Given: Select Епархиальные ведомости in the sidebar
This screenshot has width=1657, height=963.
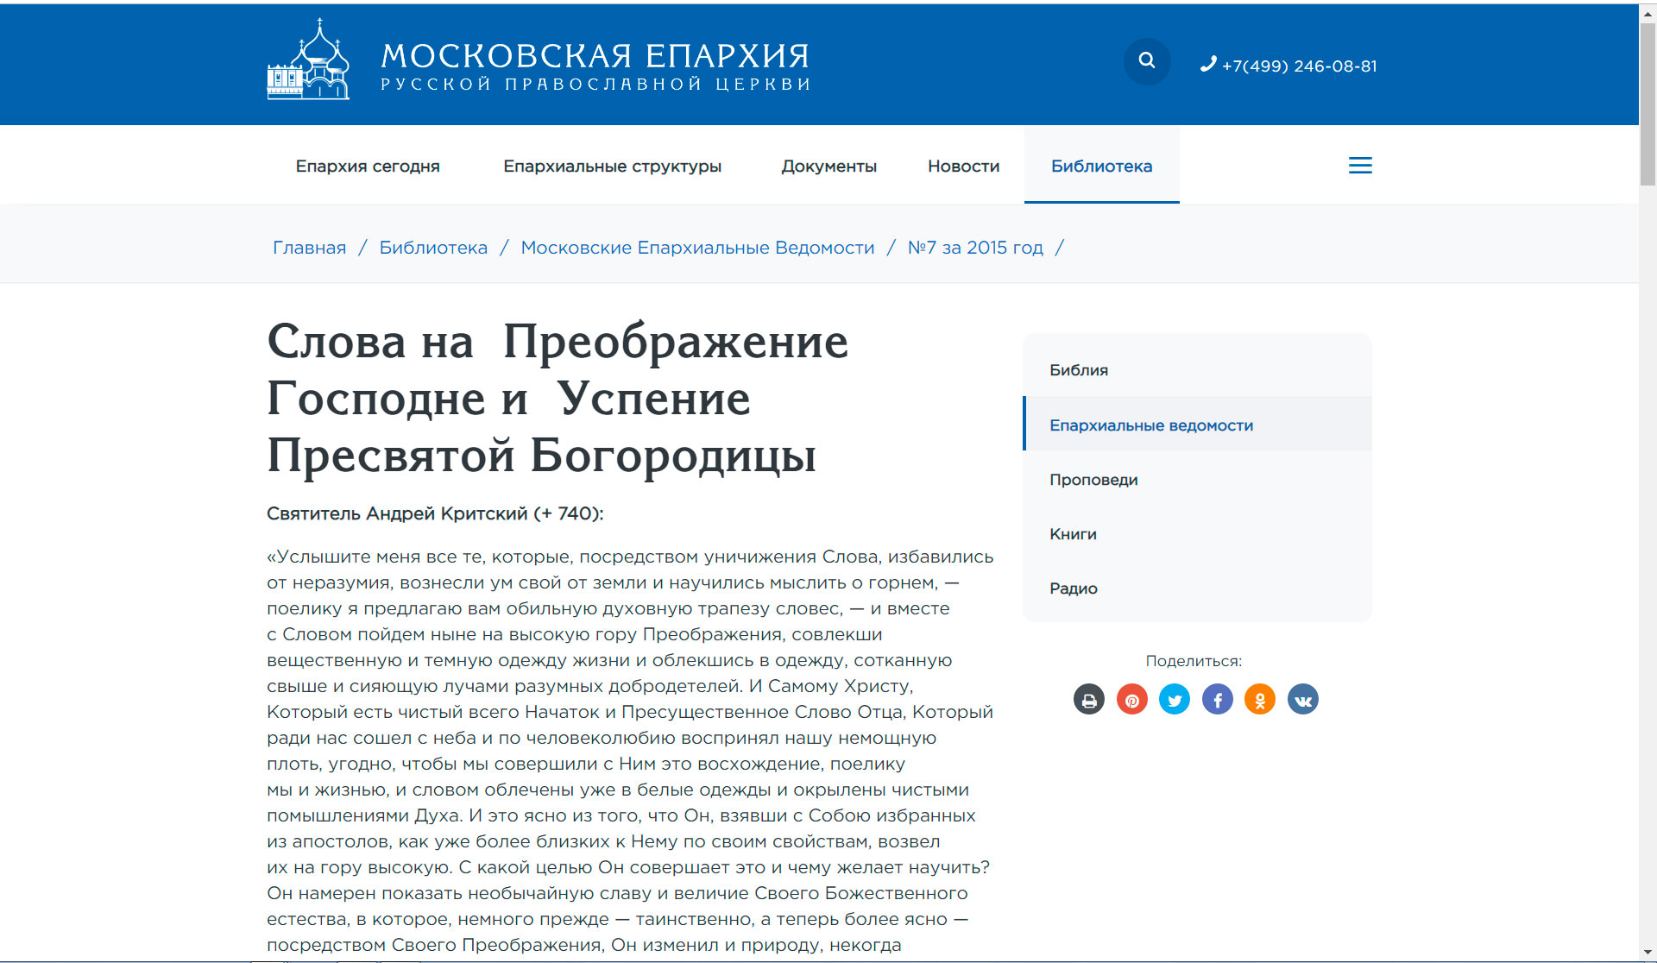Looking at the screenshot, I should (x=1197, y=424).
